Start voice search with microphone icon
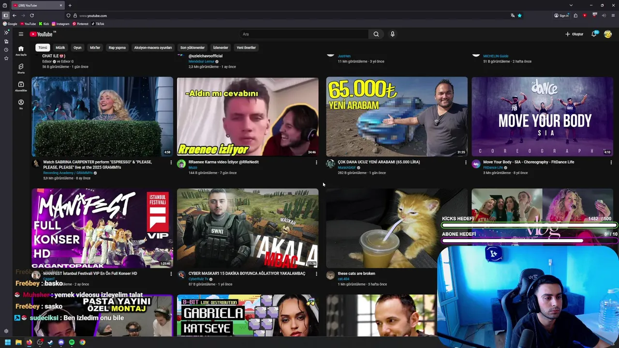The width and height of the screenshot is (619, 348). (x=393, y=34)
